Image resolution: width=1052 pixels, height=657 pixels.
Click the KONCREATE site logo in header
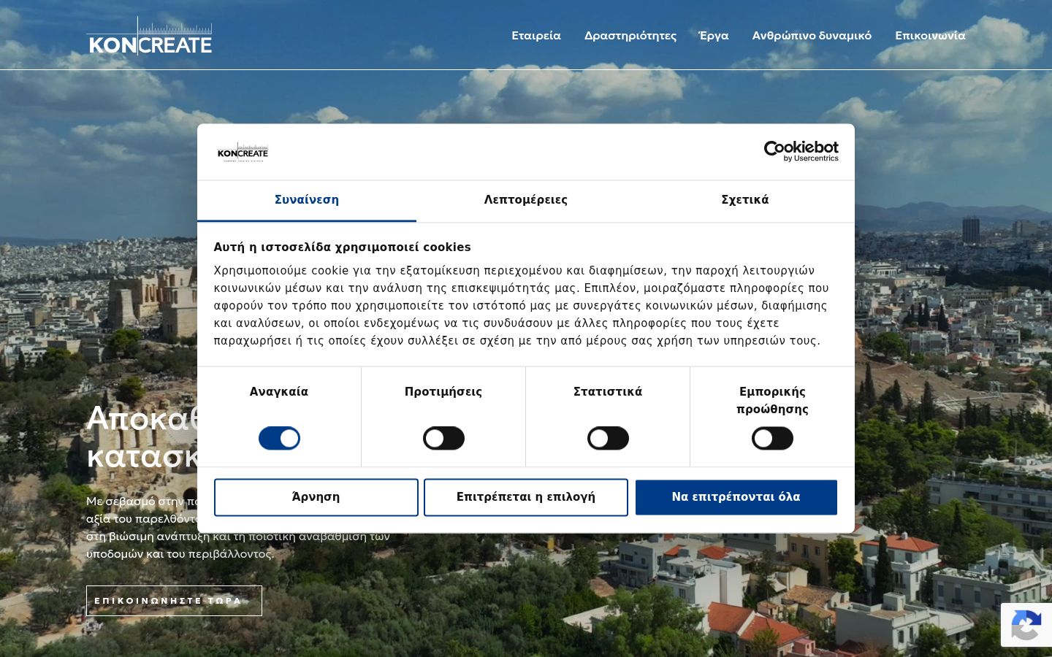click(x=149, y=36)
